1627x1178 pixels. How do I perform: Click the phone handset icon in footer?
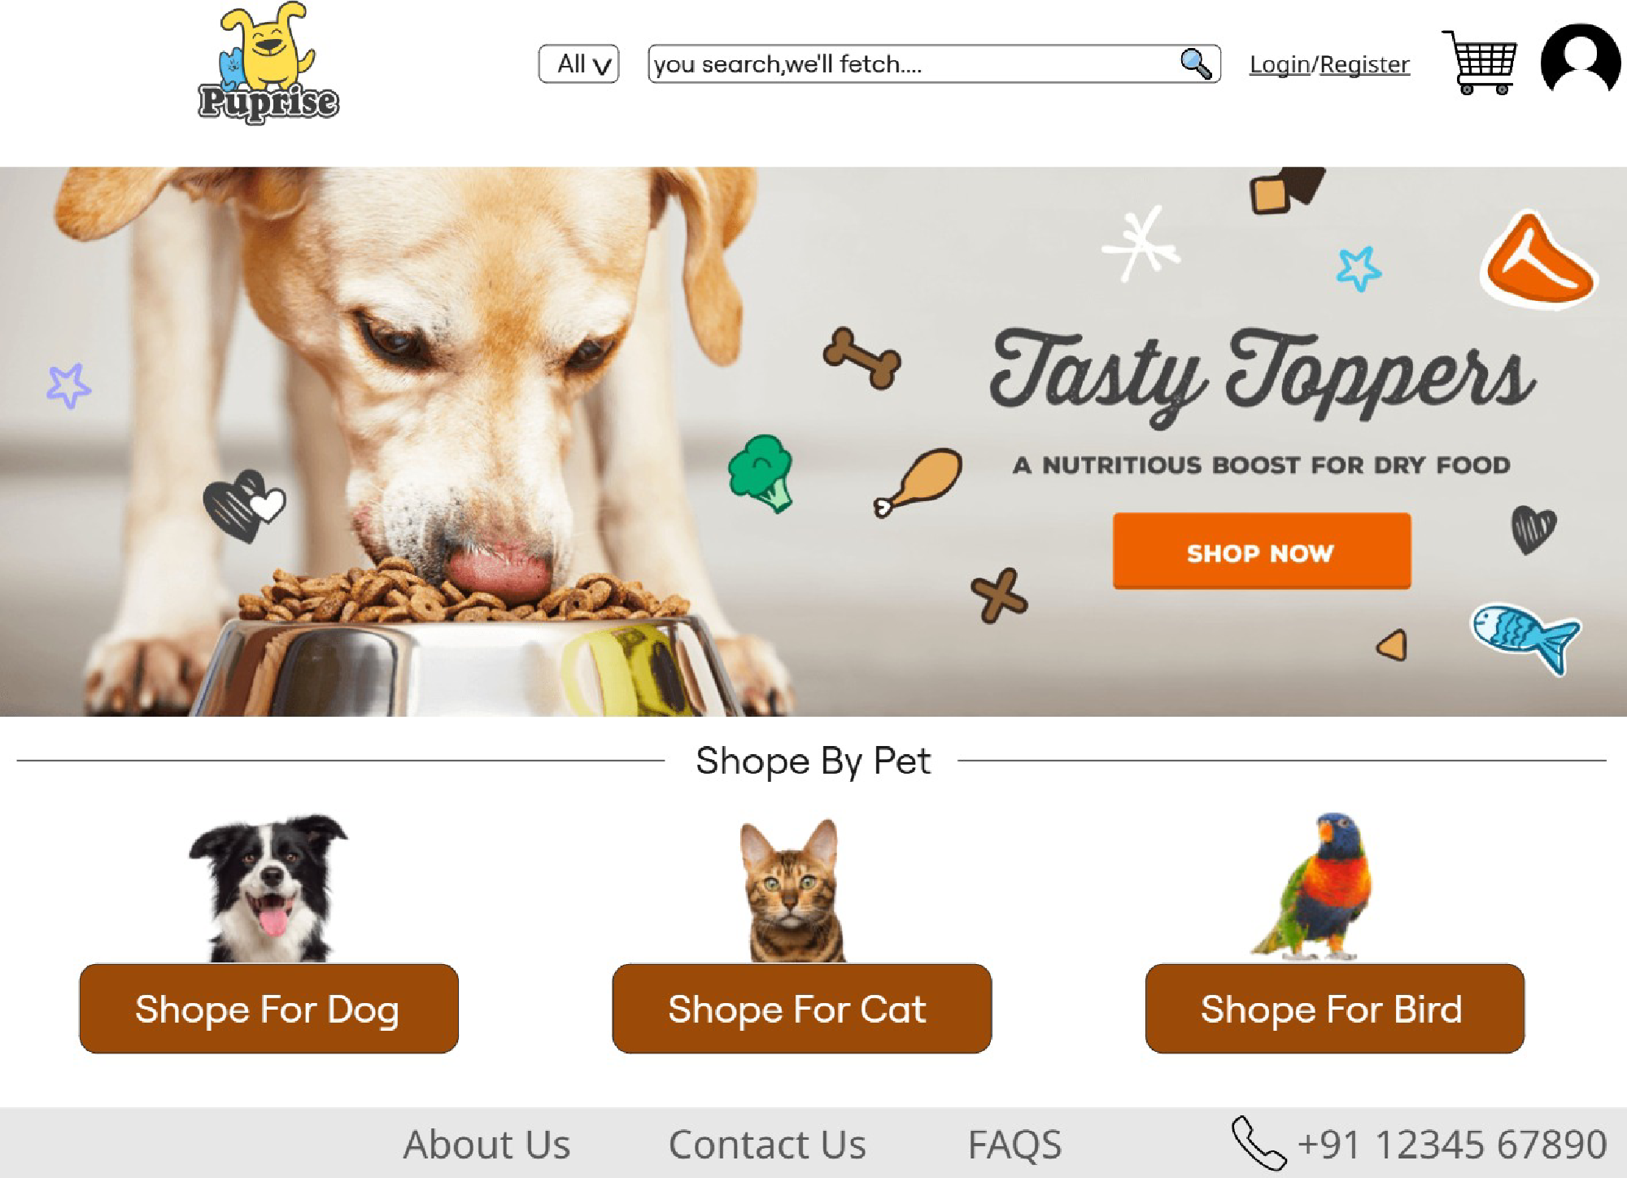pyautogui.click(x=1258, y=1143)
